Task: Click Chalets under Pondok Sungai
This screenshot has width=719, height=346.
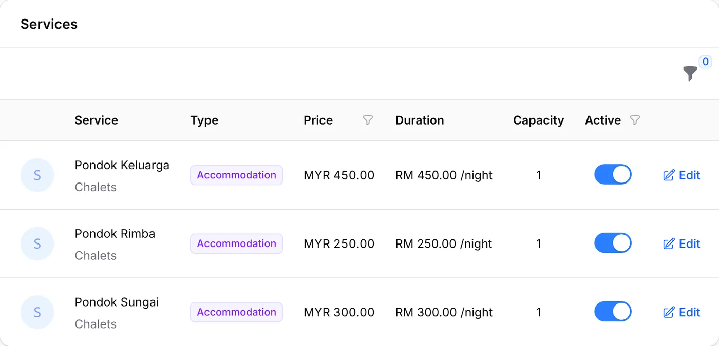Action: click(96, 324)
